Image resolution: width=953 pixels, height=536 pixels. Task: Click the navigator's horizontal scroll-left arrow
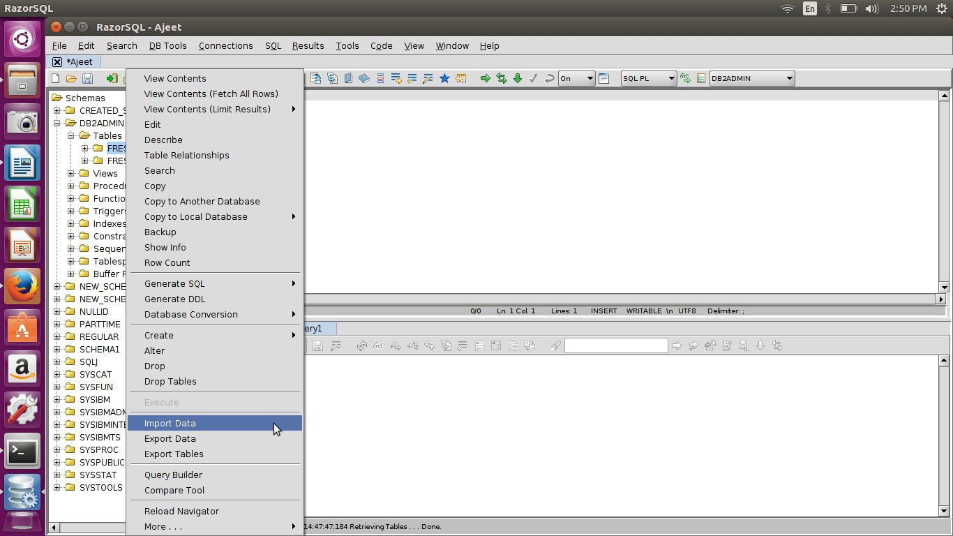click(x=54, y=527)
